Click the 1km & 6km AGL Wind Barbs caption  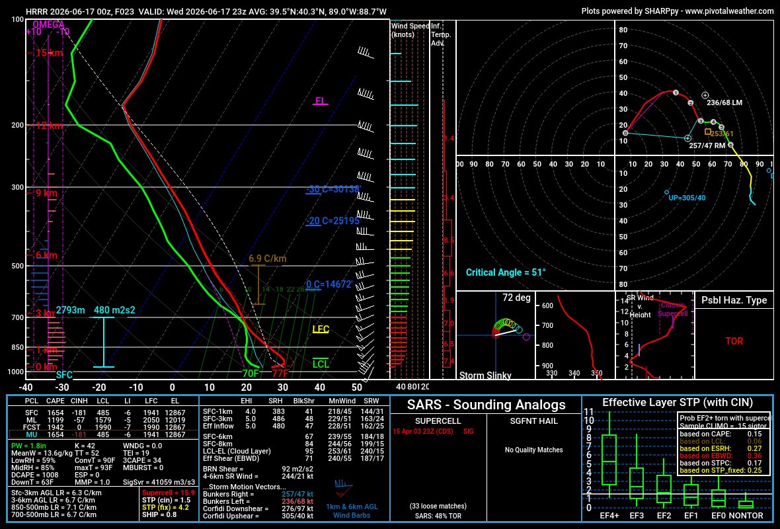click(x=352, y=511)
